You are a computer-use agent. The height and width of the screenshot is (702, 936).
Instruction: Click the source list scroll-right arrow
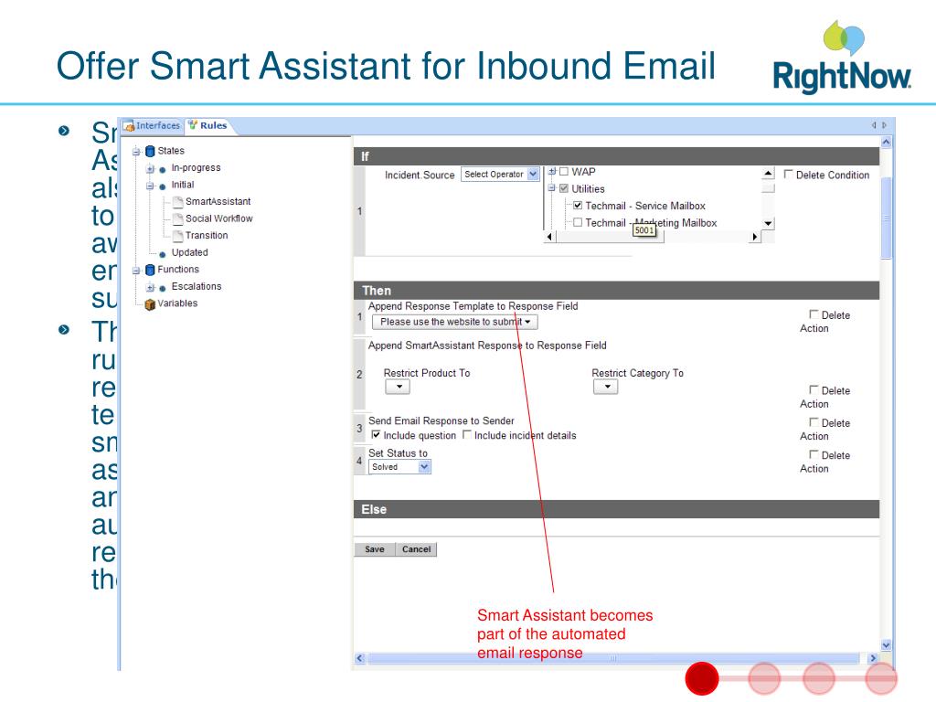pos(755,237)
